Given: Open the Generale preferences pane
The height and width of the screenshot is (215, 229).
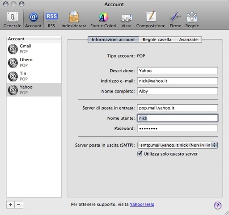Looking at the screenshot, I should [x=13, y=20].
